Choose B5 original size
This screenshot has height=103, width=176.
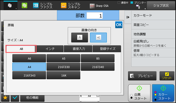[98, 58]
